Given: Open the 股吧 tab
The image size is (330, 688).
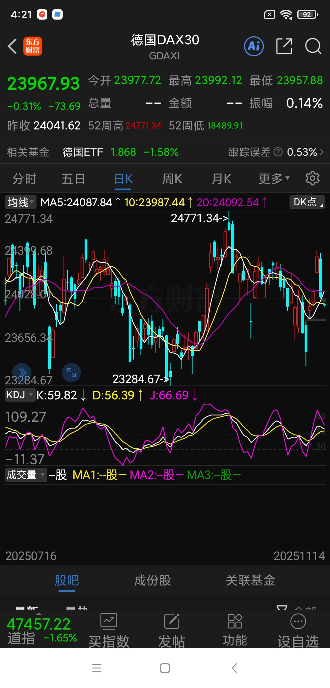Looking at the screenshot, I should click(x=67, y=580).
